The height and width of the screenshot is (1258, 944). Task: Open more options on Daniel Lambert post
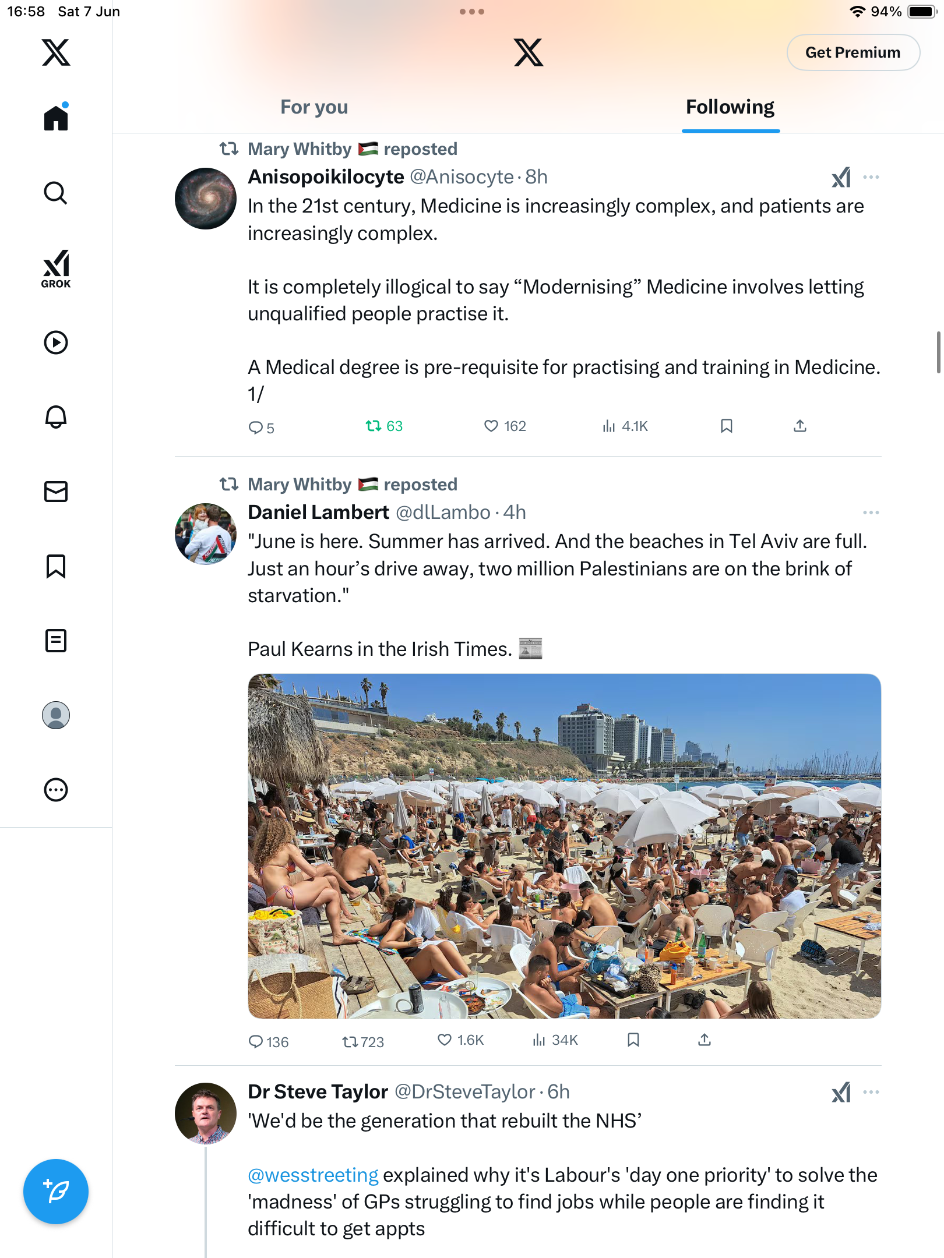pyautogui.click(x=871, y=513)
